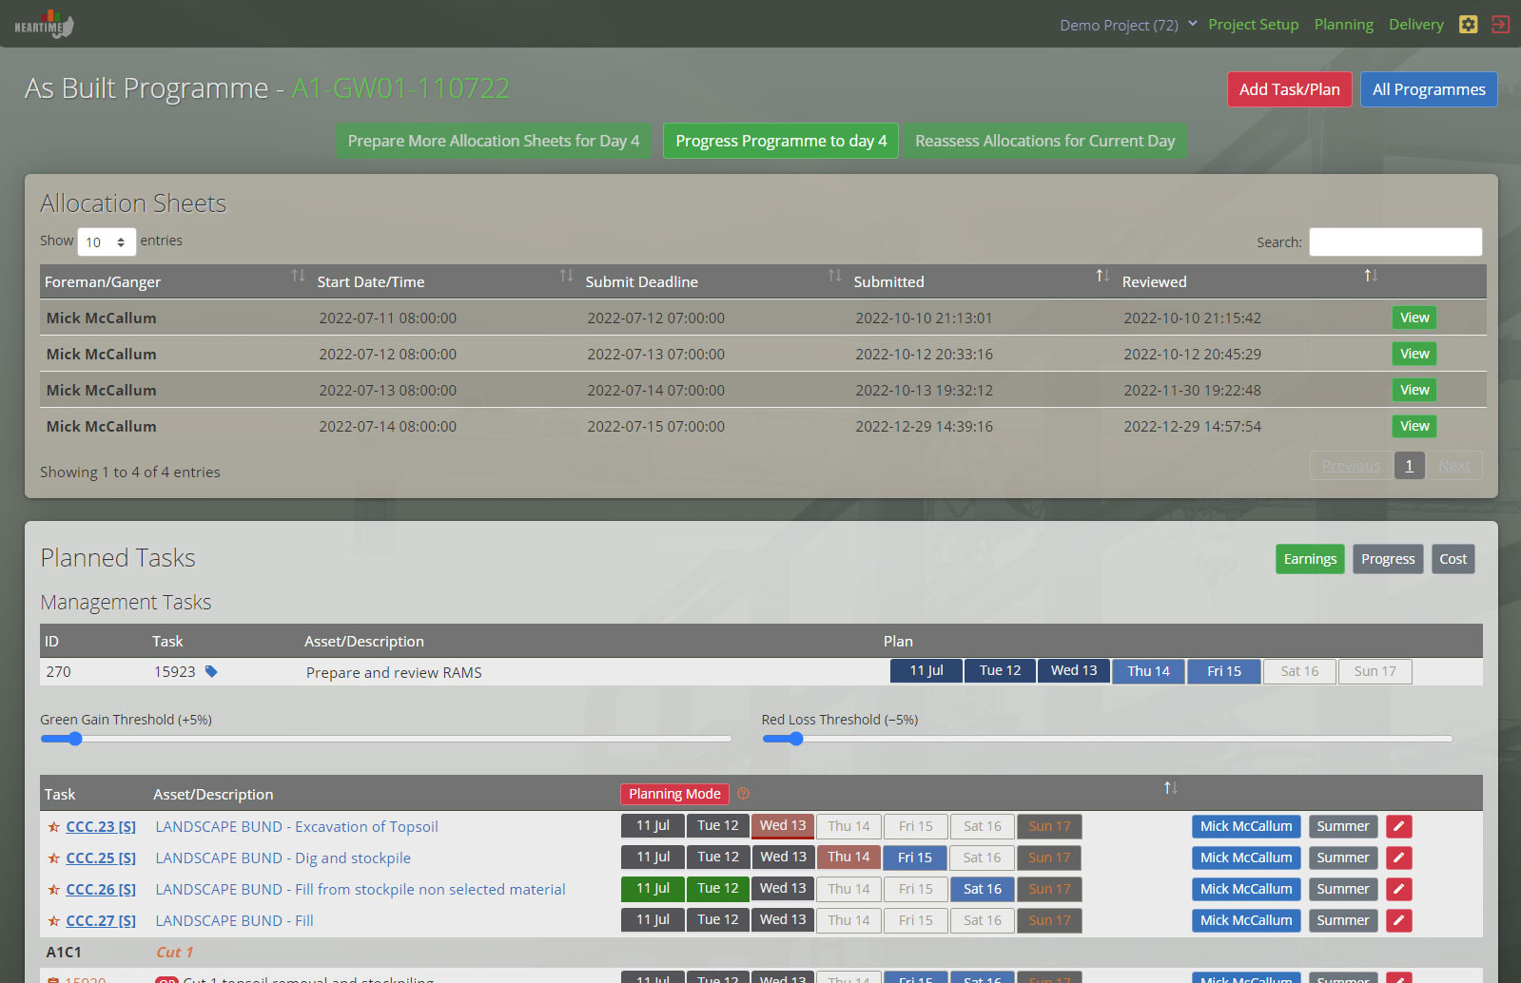Open Planning menu
This screenshot has height=983, width=1521.
[x=1343, y=25]
